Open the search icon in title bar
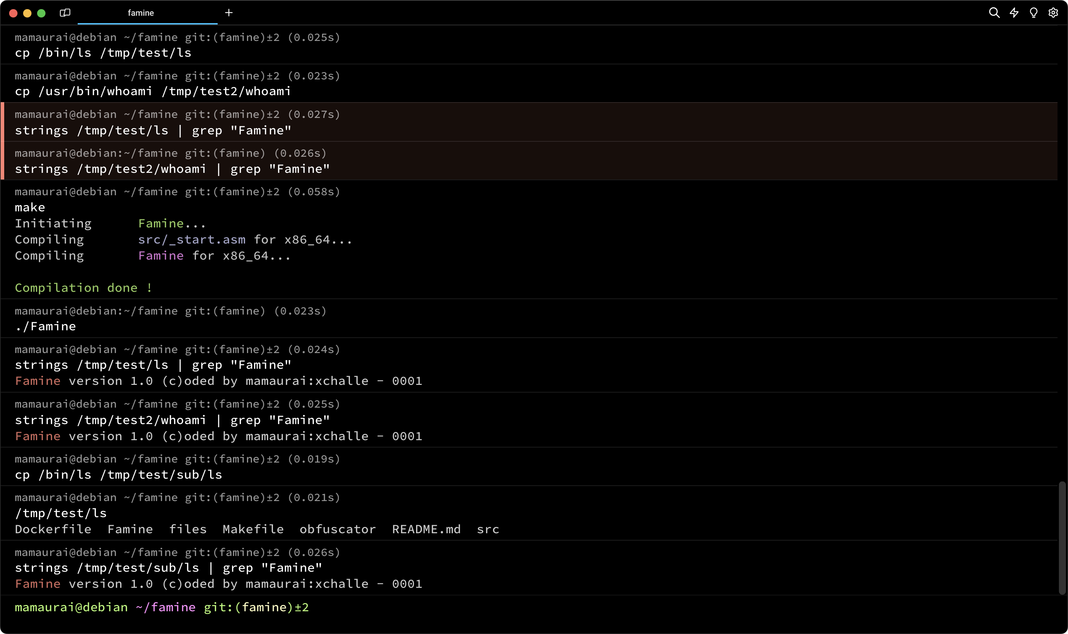Image resolution: width=1068 pixels, height=634 pixels. 994,13
